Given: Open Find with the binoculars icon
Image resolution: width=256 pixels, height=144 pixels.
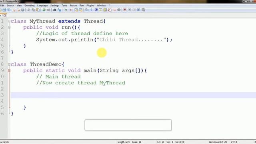Looking at the screenshot, I should pyautogui.click(x=55, y=10).
